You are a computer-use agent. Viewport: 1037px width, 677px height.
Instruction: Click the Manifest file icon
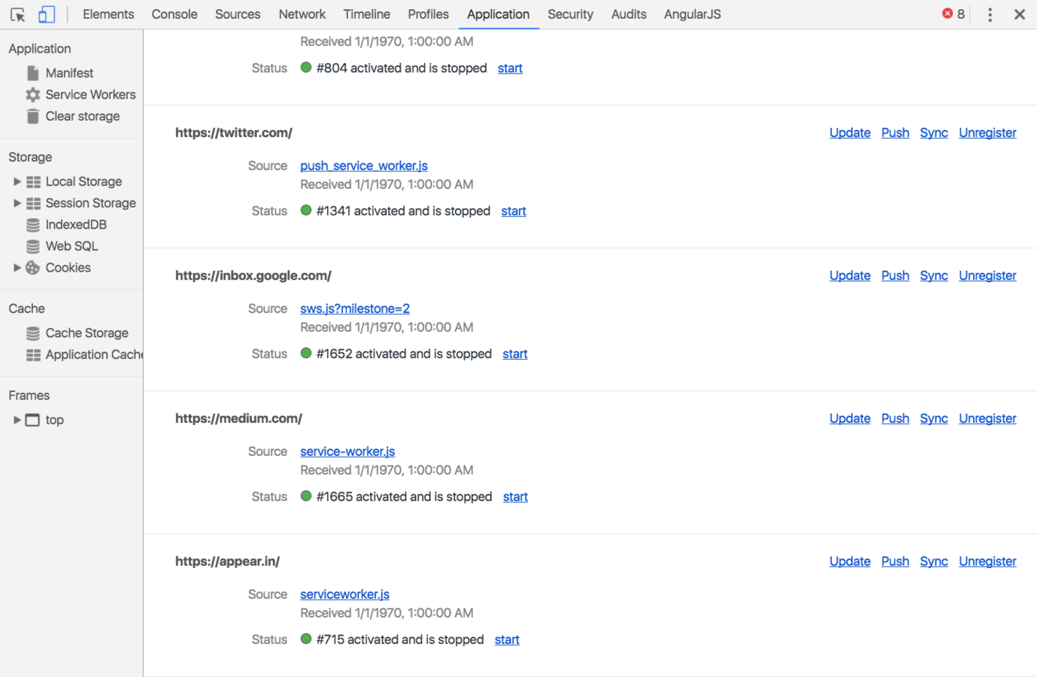point(33,73)
